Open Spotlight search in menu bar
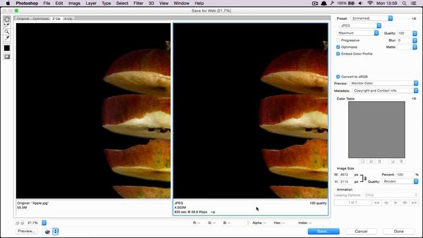This screenshot has width=423, height=238. pyautogui.click(x=404, y=3)
